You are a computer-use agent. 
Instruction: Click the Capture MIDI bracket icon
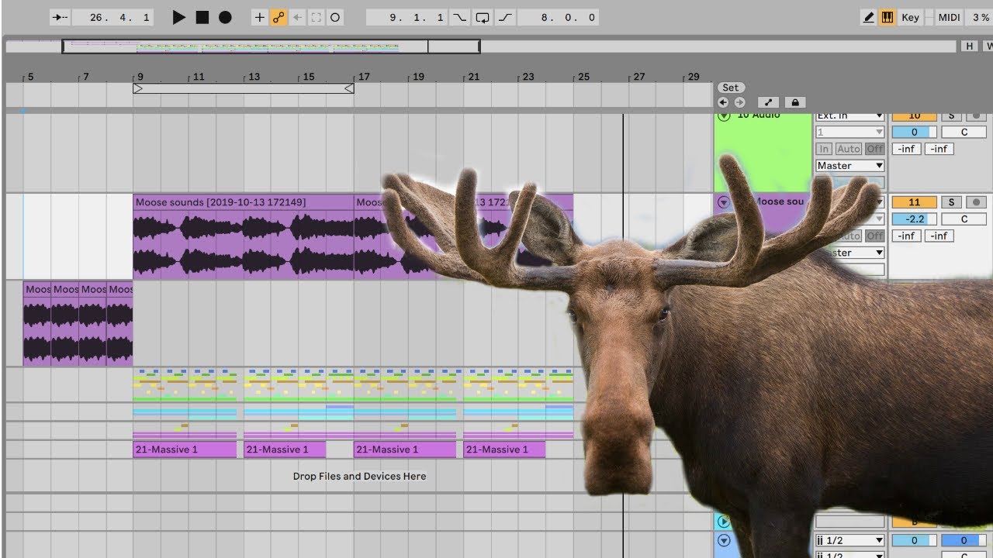click(x=317, y=17)
